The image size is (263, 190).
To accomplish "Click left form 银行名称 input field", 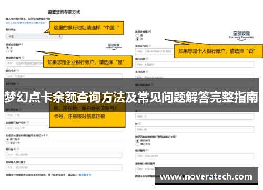I will point(64,76).
